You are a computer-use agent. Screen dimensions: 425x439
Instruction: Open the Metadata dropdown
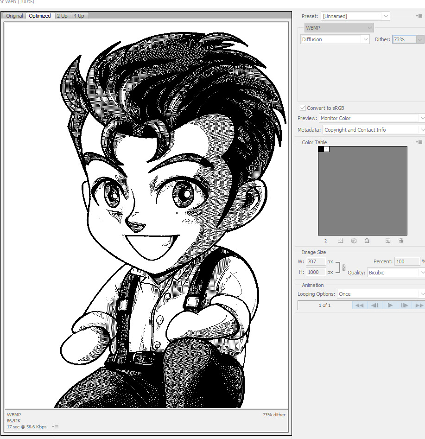coord(374,130)
